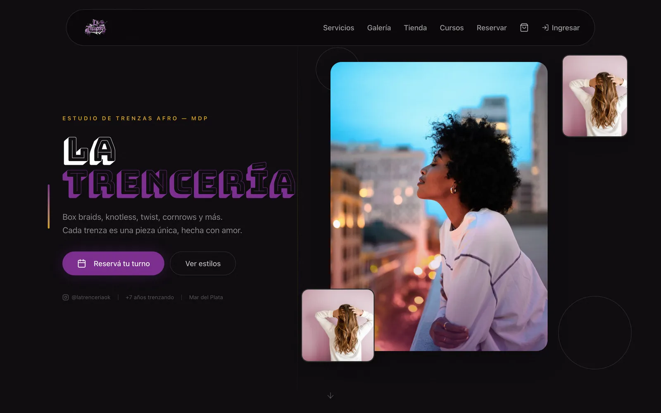Open the Servicios nav item
The width and height of the screenshot is (661, 413).
[338, 28]
